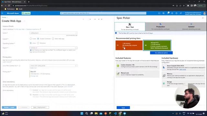Open Azure portal settings gear

172,13
